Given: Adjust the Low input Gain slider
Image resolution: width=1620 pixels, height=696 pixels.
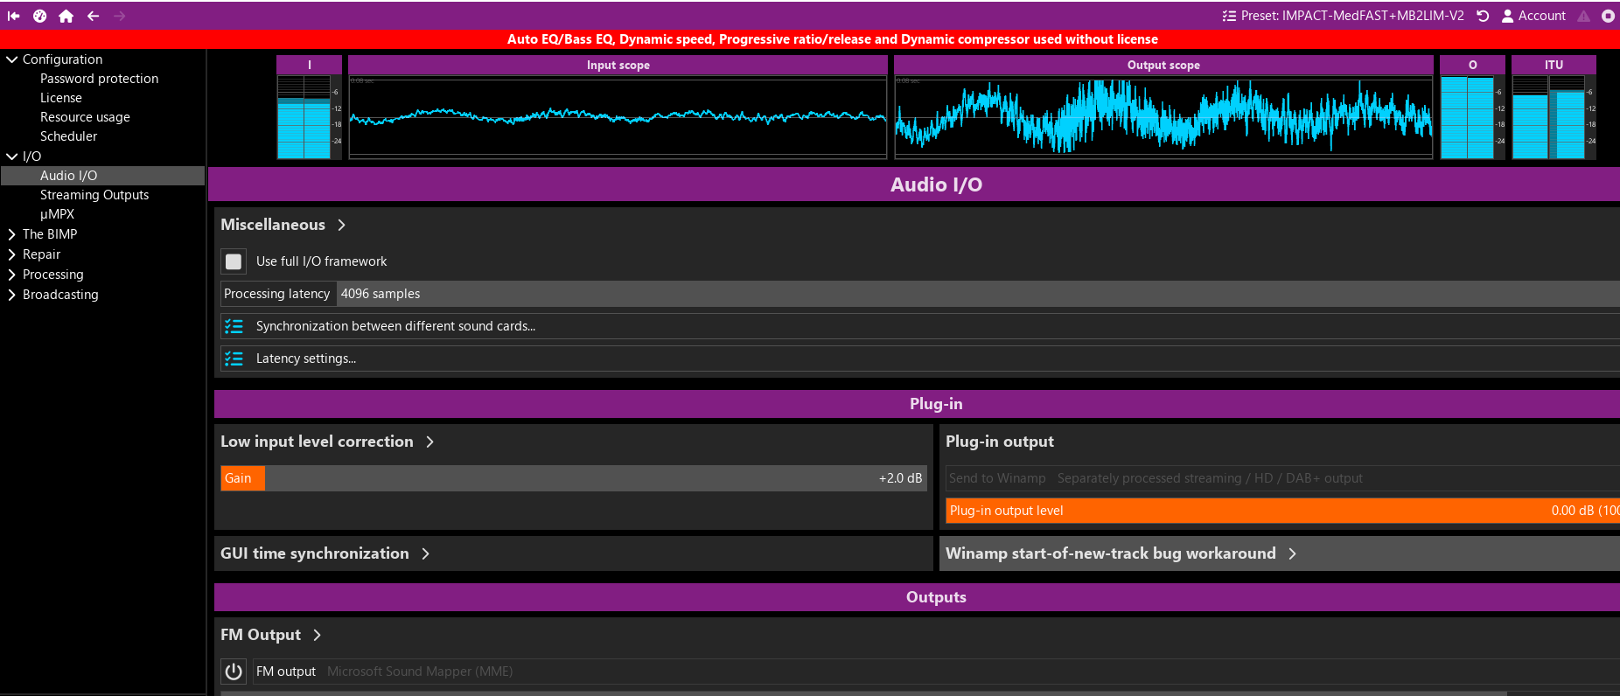Looking at the screenshot, I should pyautogui.click(x=573, y=478).
